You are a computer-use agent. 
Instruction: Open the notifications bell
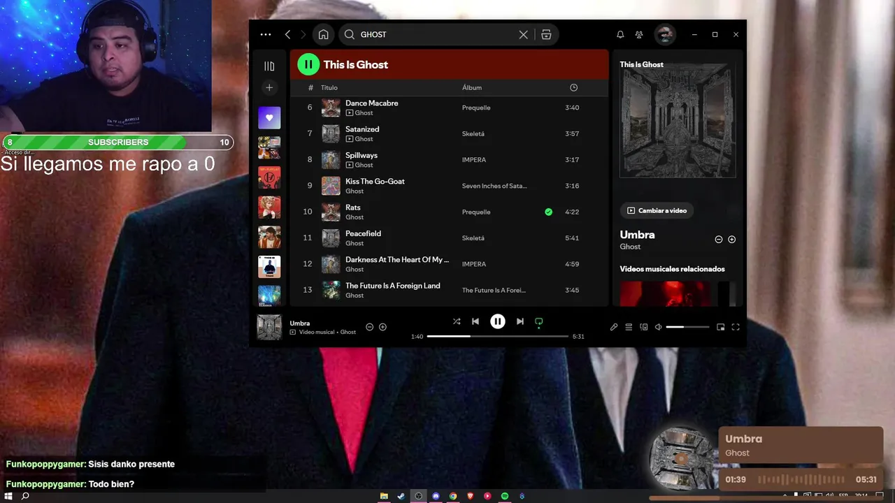tap(620, 34)
